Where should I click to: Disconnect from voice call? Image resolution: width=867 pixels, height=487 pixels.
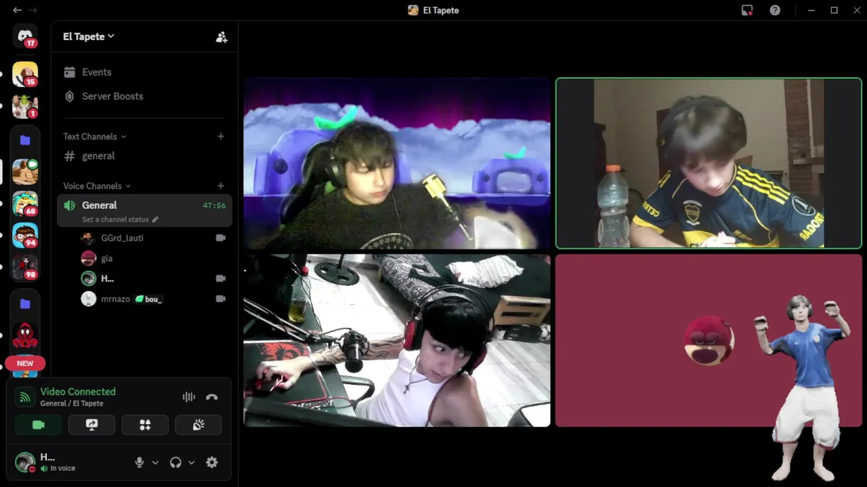coord(212,397)
